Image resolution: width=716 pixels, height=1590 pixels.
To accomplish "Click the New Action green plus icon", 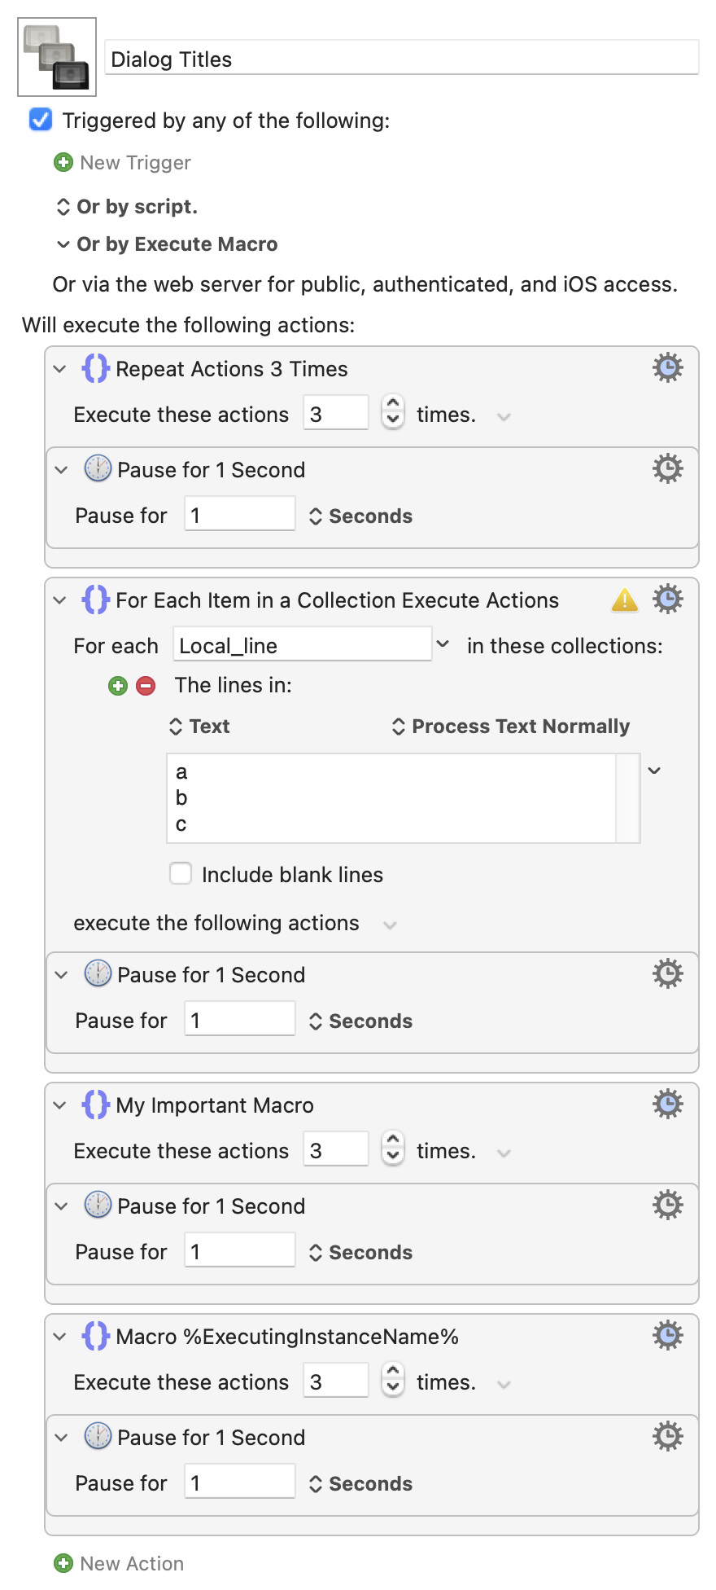I will (x=63, y=1563).
